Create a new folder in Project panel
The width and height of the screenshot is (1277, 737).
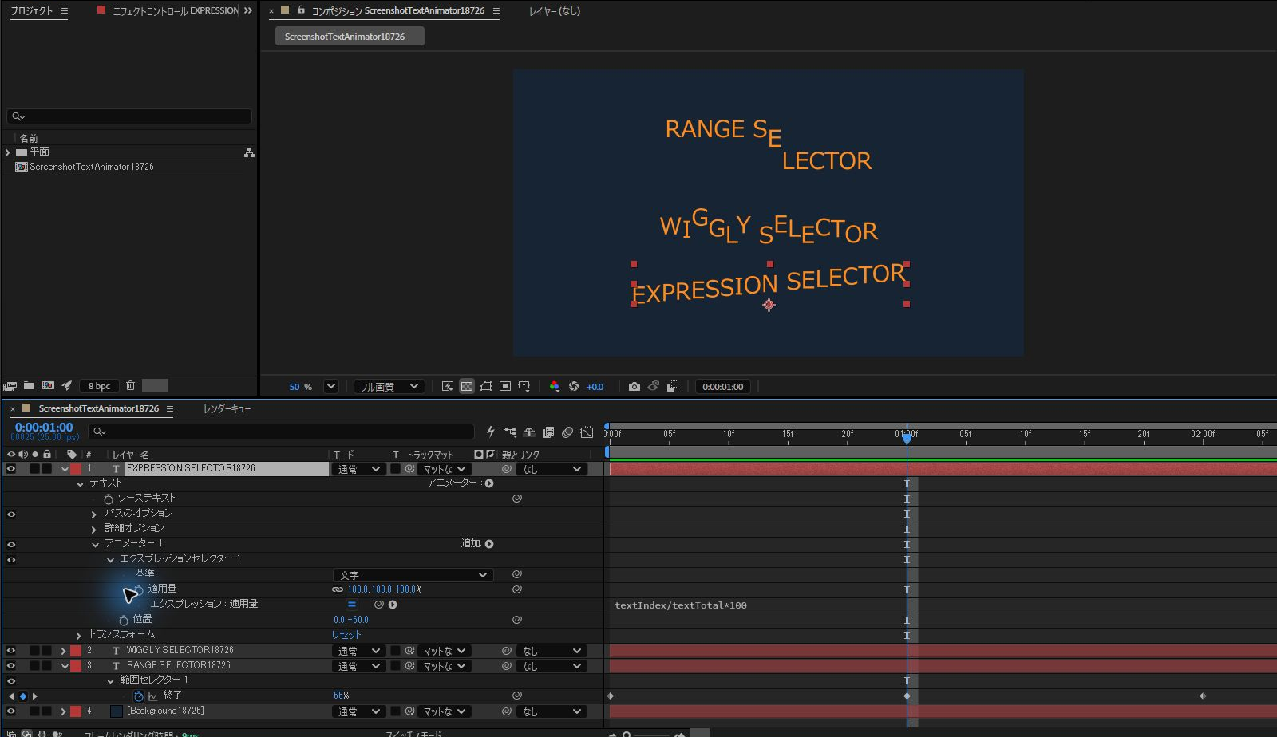29,386
